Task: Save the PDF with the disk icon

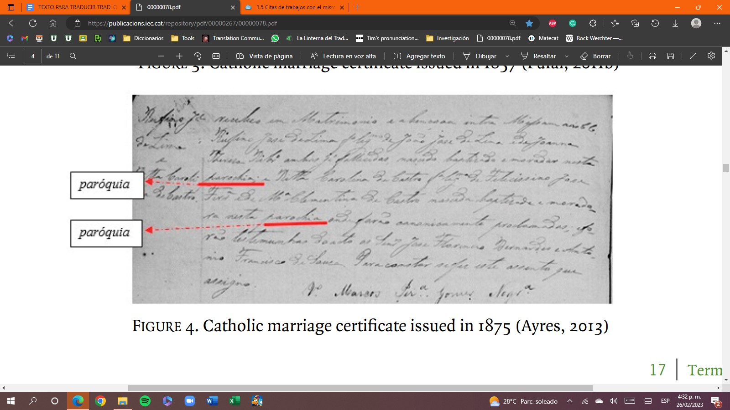Action: click(x=671, y=56)
